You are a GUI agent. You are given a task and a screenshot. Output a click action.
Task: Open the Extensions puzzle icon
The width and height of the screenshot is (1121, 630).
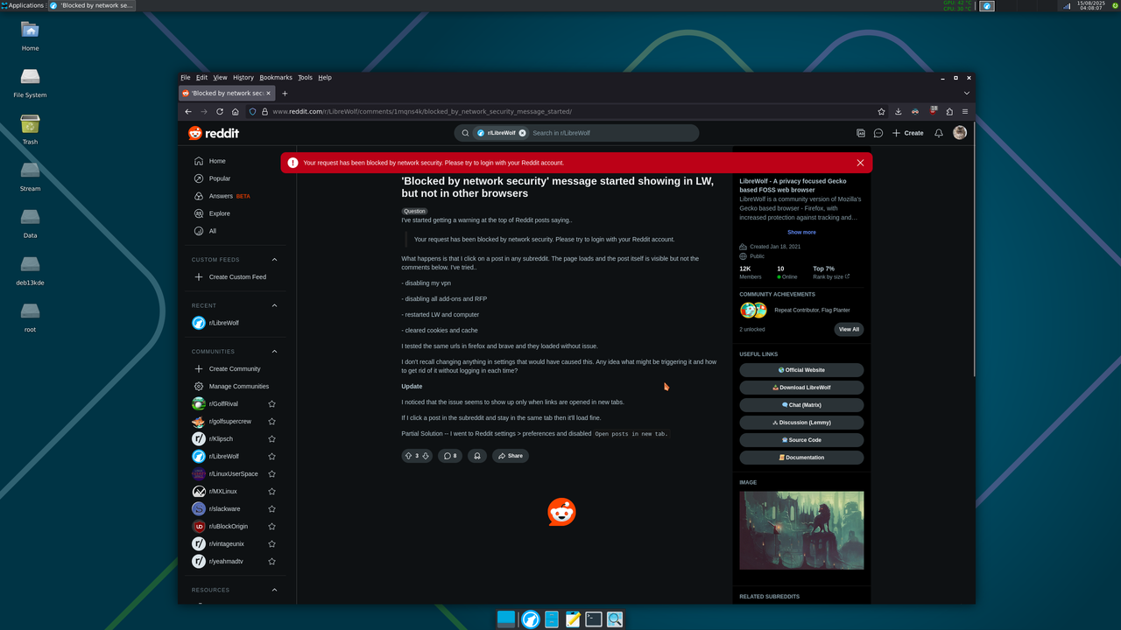pos(949,112)
